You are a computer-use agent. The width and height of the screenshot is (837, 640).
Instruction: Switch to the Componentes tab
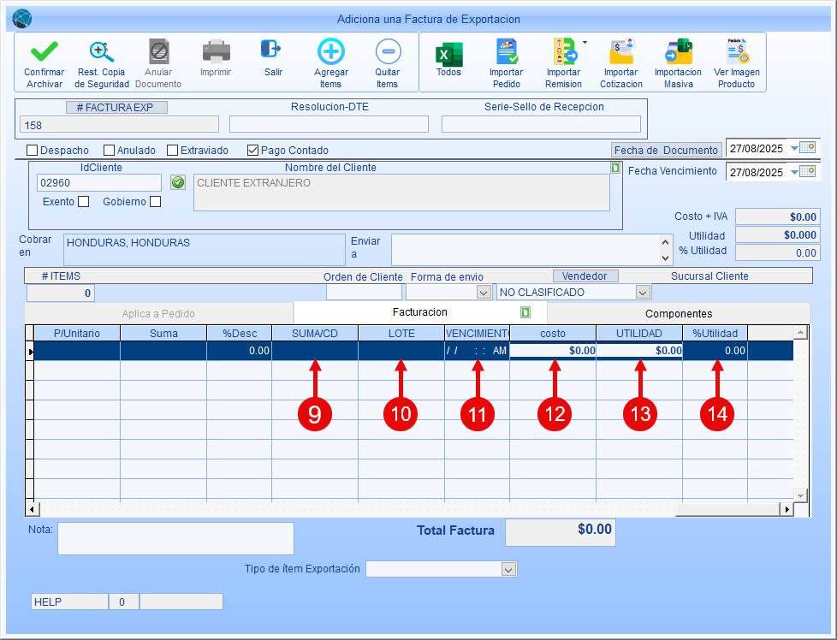coord(678,314)
